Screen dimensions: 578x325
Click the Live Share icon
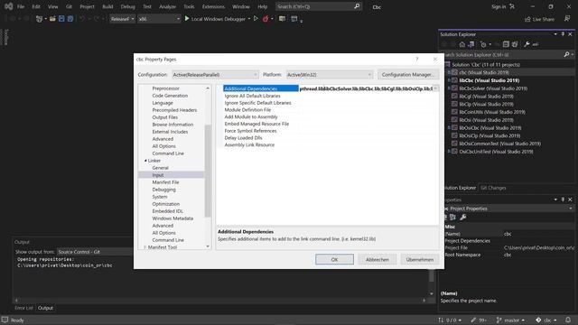tap(527, 19)
